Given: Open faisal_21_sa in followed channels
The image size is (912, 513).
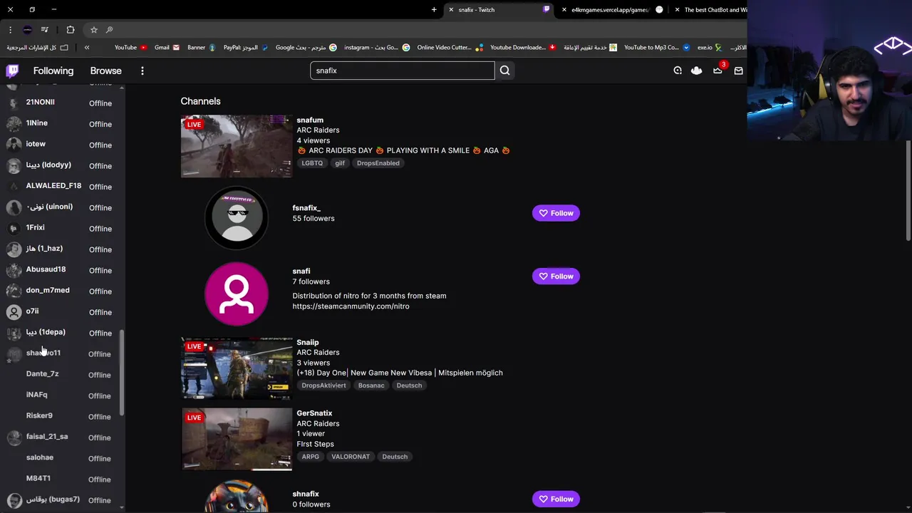Looking at the screenshot, I should pyautogui.click(x=62, y=437).
